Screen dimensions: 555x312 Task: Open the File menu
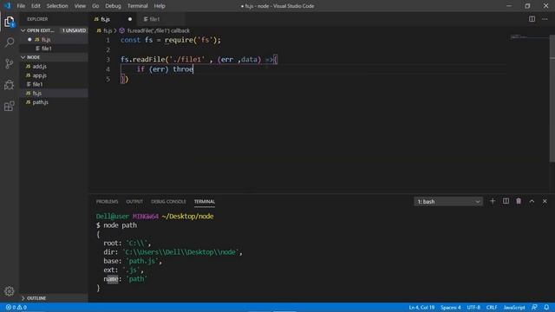pos(21,6)
